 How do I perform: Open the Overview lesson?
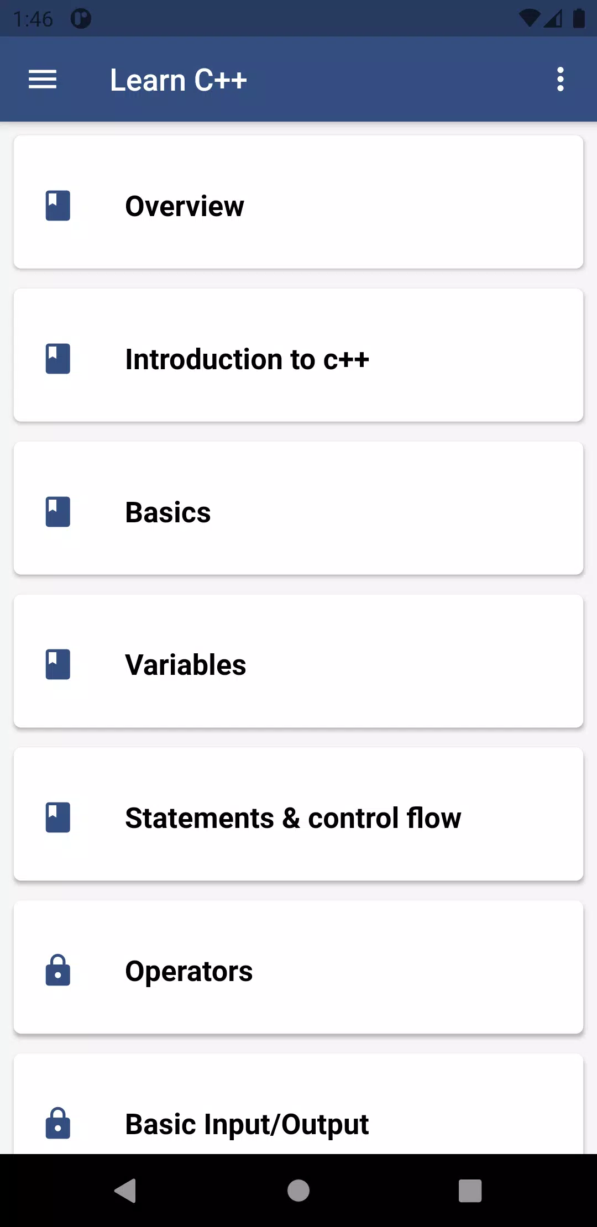(298, 202)
